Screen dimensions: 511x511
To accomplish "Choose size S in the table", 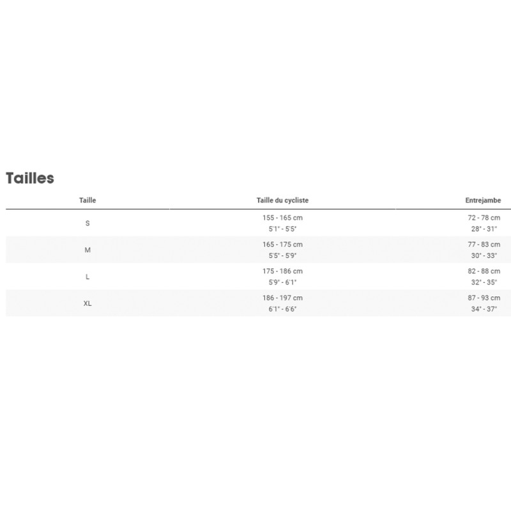I will (88, 224).
